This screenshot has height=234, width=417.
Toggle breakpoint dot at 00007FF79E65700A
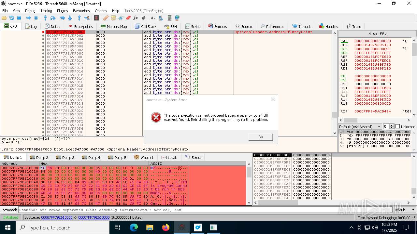[x=43, y=50]
